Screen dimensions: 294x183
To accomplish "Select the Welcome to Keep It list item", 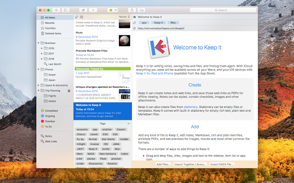I will coord(102,111).
